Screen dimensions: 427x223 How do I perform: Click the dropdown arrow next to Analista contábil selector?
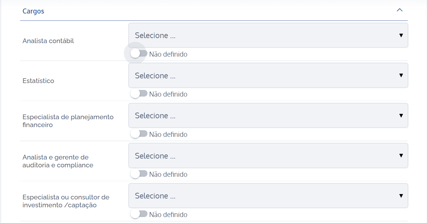(x=401, y=35)
